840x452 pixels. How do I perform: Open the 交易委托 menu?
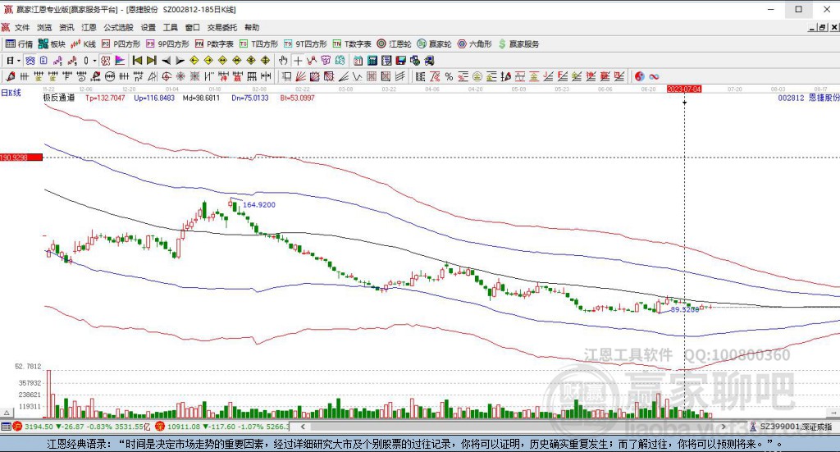click(221, 27)
